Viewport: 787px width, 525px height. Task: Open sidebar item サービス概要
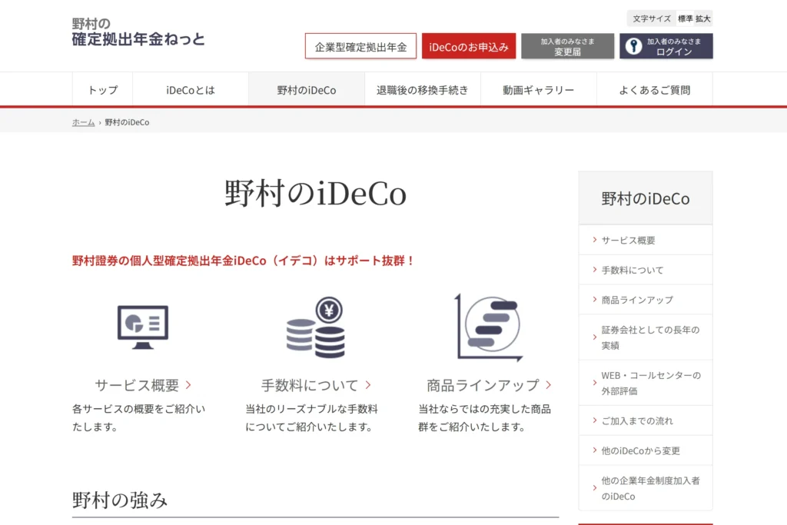click(x=628, y=240)
